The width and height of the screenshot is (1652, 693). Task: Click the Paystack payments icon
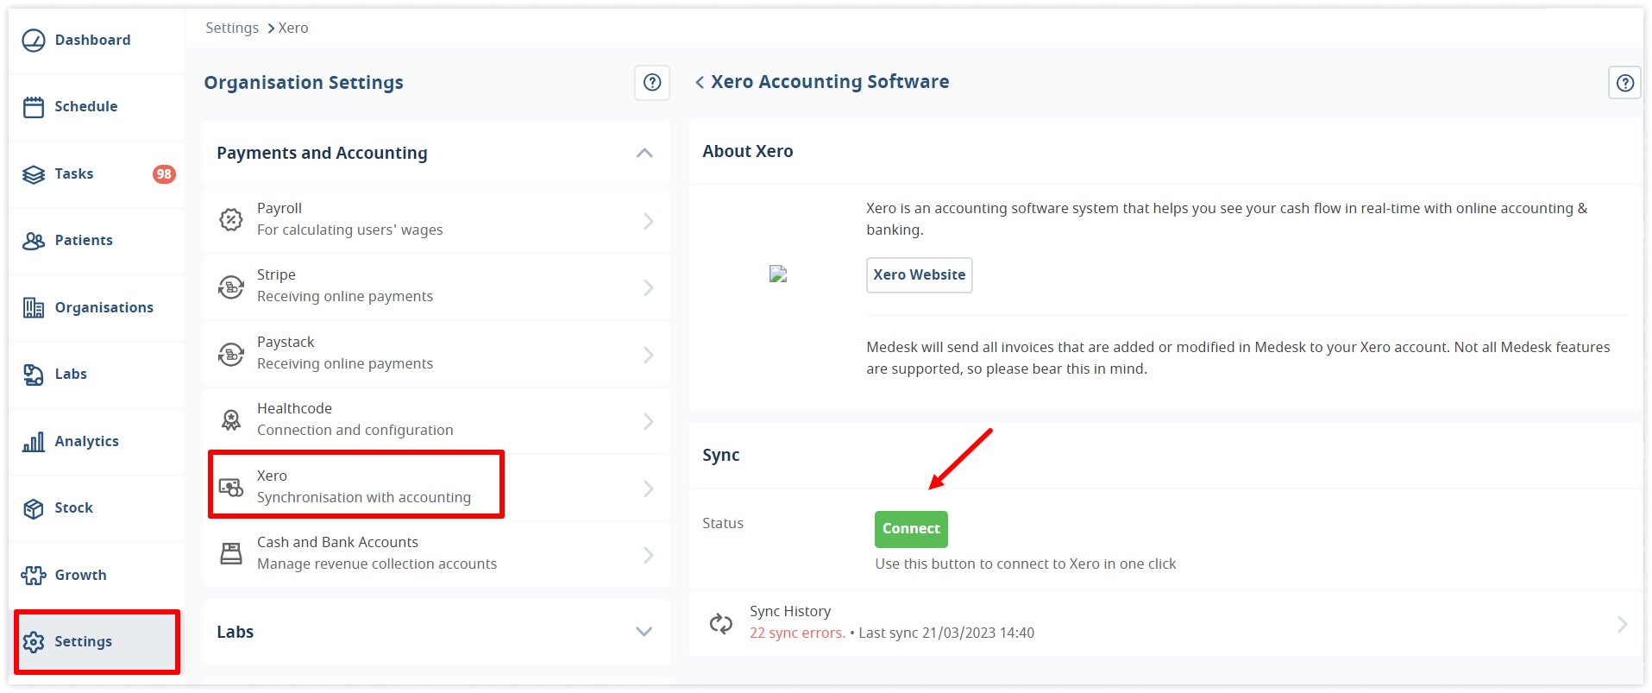(230, 354)
